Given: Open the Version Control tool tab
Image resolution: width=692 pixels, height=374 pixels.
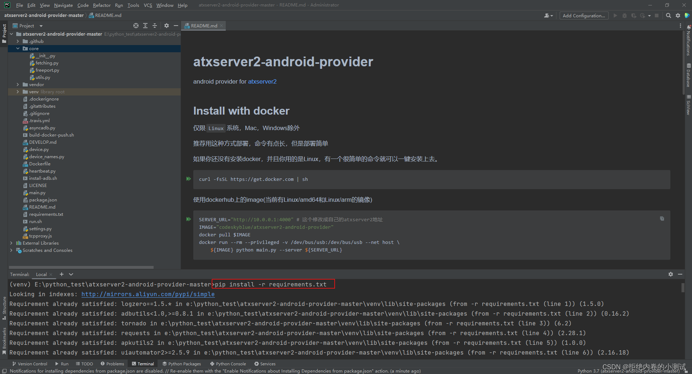Looking at the screenshot, I should (30, 364).
